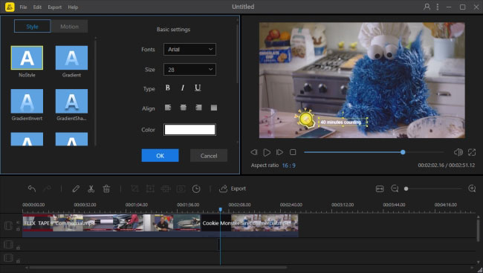Split clip with the scissors tool
The height and width of the screenshot is (273, 483).
[x=91, y=188]
